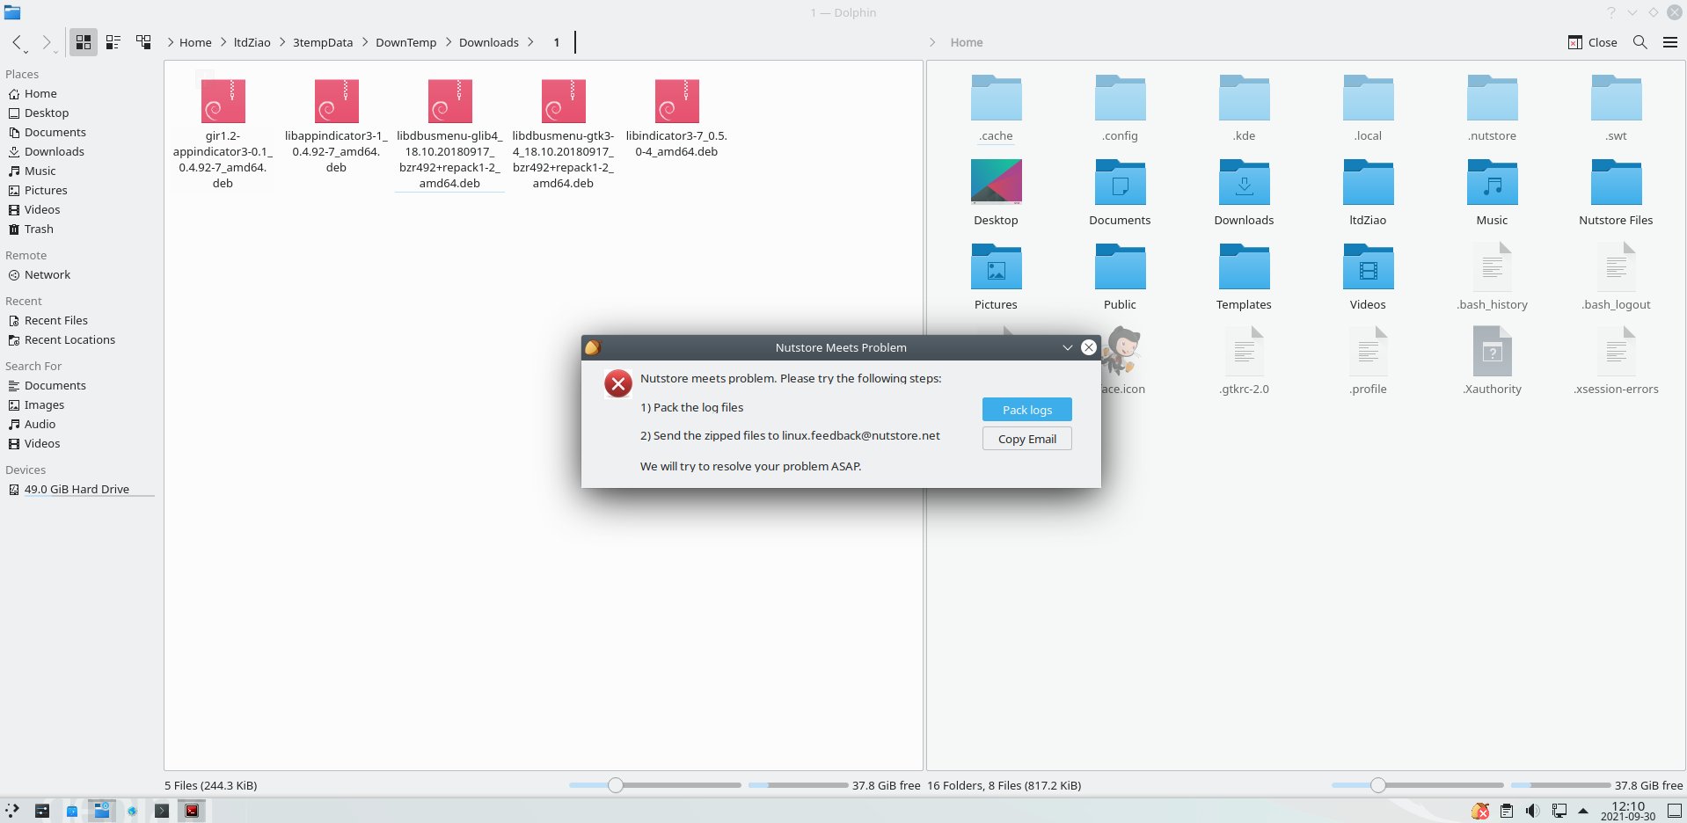
Task: Open the search magnifier in Dolphin toolbar
Action: (1640, 42)
